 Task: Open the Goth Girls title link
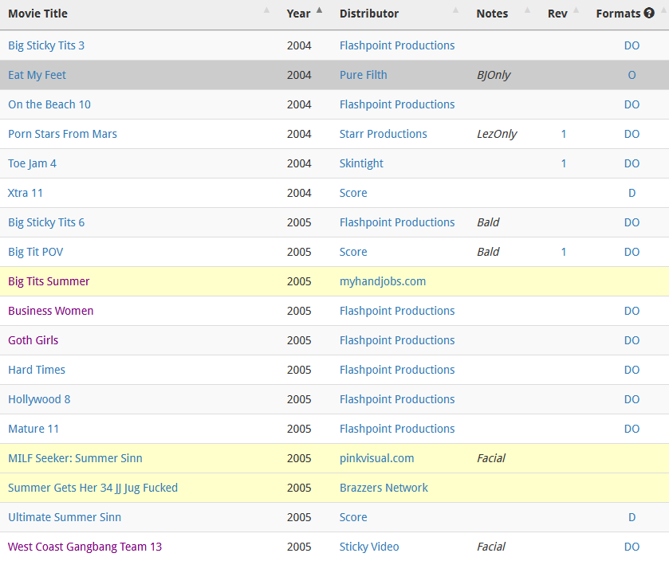(33, 340)
